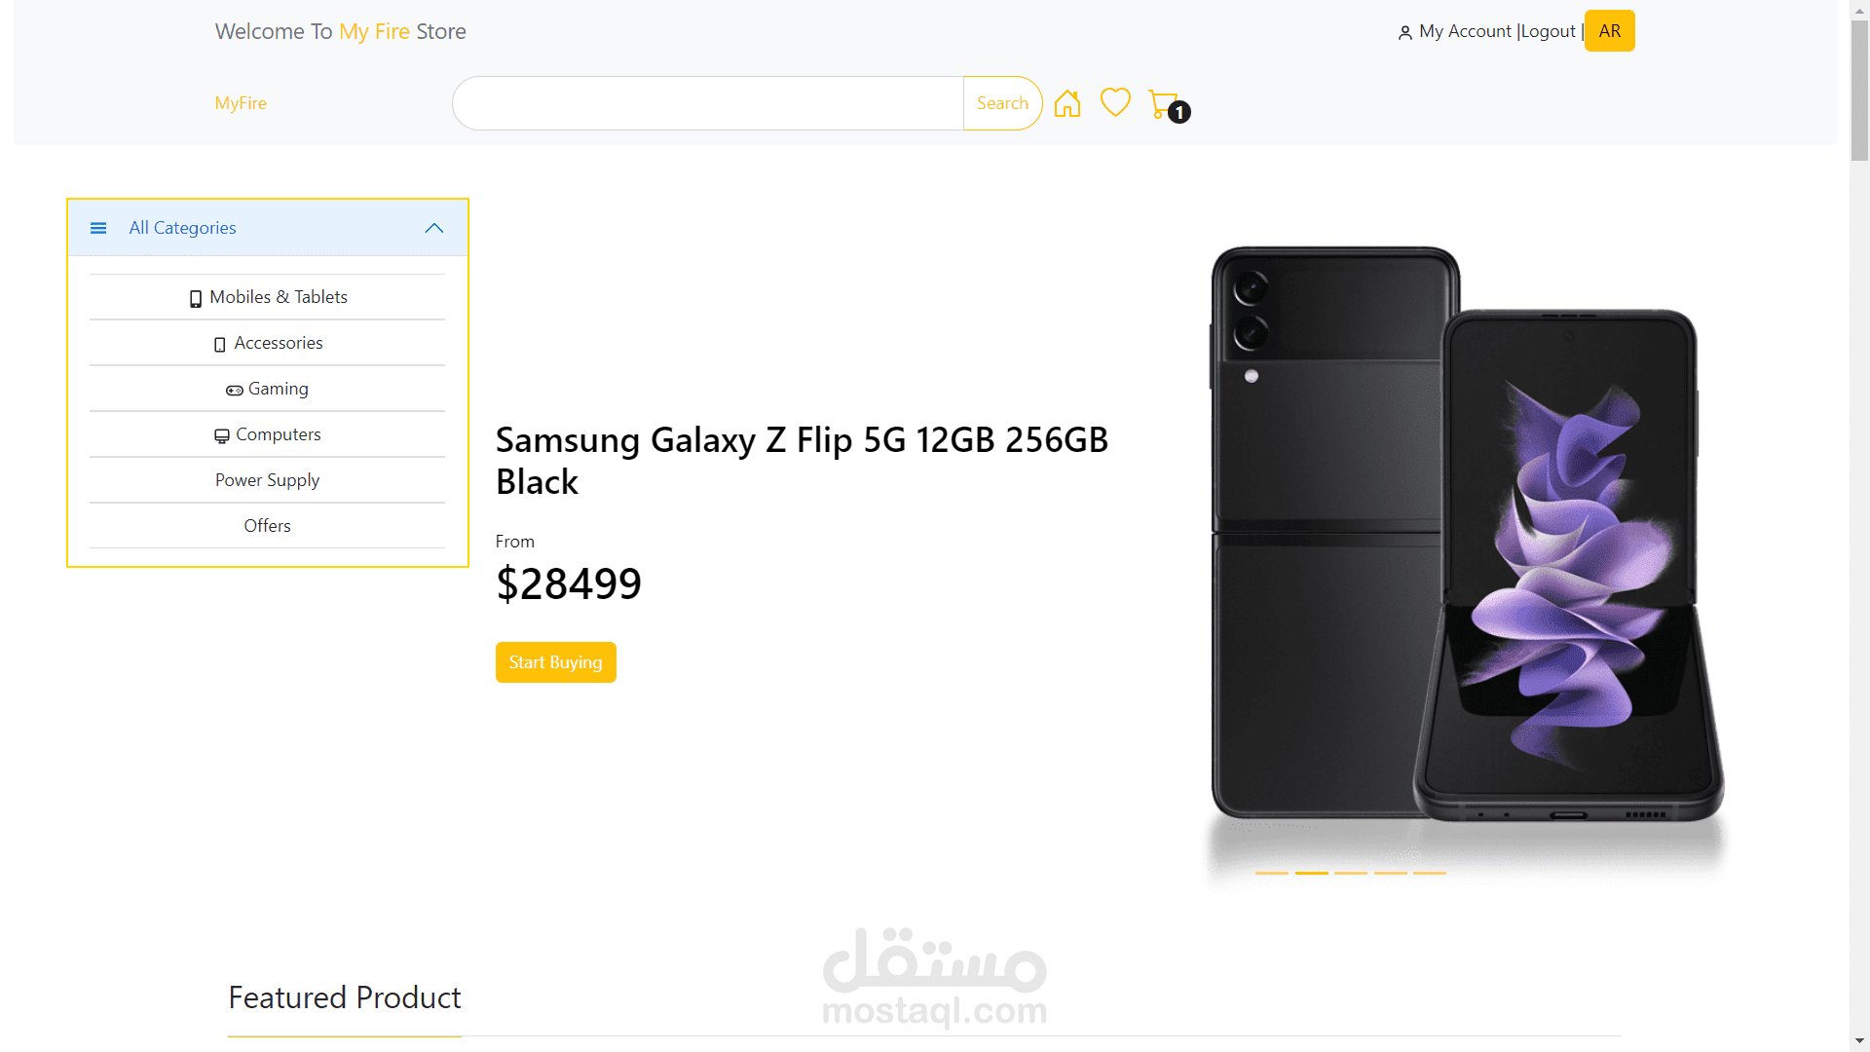1870x1052 pixels.
Task: Open the Accessories category
Action: [x=278, y=343]
